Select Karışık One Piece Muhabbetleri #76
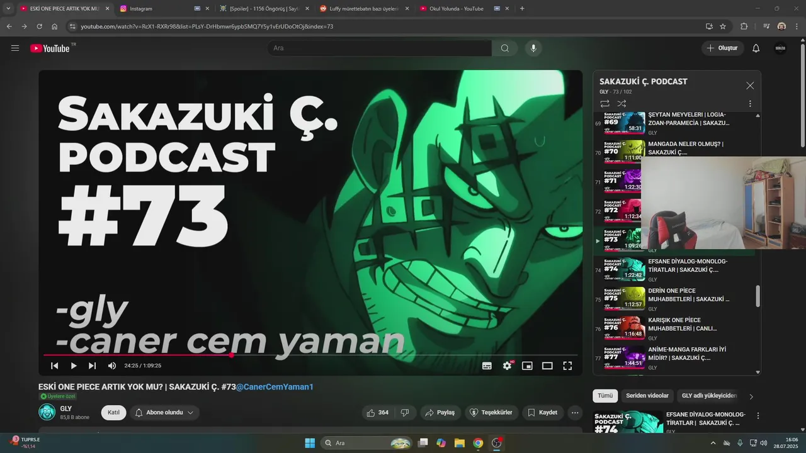This screenshot has width=806, height=453. pos(674,328)
